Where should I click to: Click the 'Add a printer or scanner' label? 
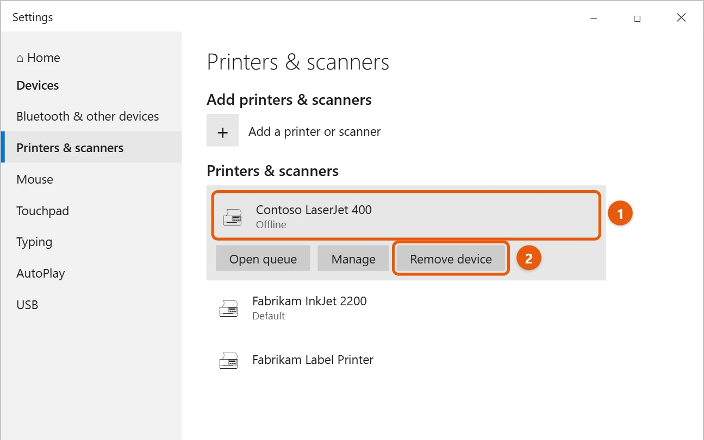(x=314, y=131)
